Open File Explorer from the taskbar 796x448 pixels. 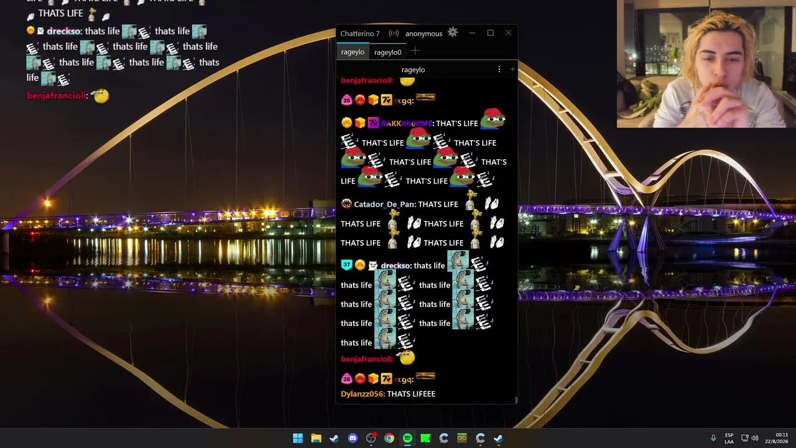pyautogui.click(x=316, y=438)
